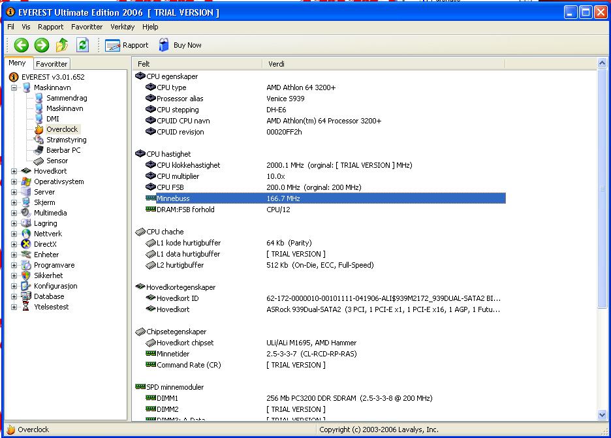
Task: Switch to the Meny tab
Action: click(18, 63)
